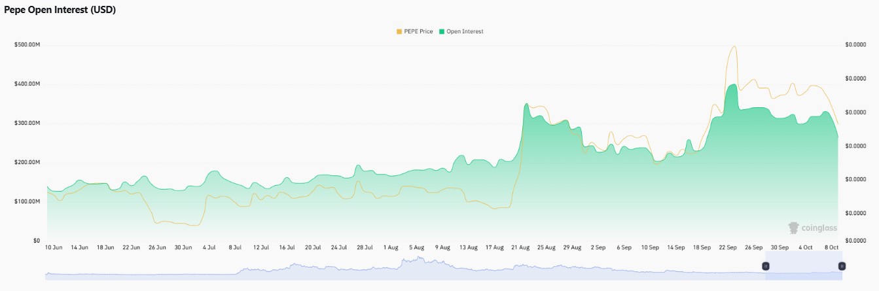Click the 12 Jul x-axis date label

click(x=261, y=248)
